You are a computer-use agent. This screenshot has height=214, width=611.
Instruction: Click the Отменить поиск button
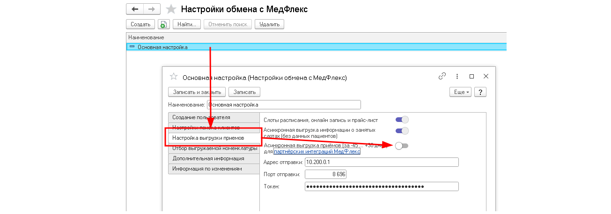coord(228,24)
